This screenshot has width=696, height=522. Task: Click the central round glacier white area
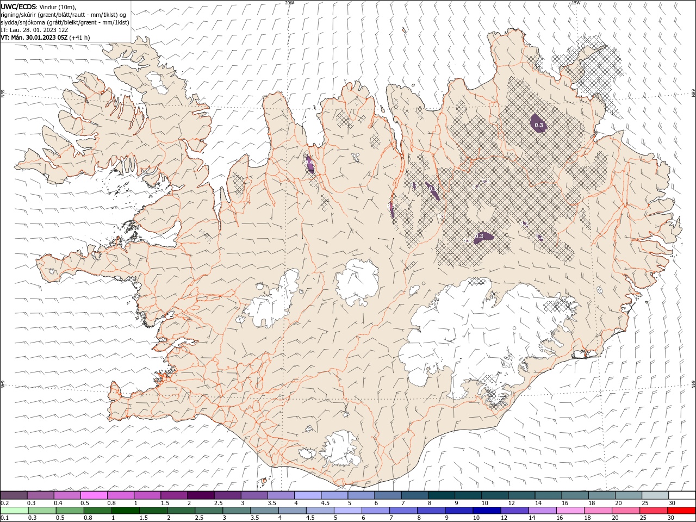pyautogui.click(x=357, y=283)
